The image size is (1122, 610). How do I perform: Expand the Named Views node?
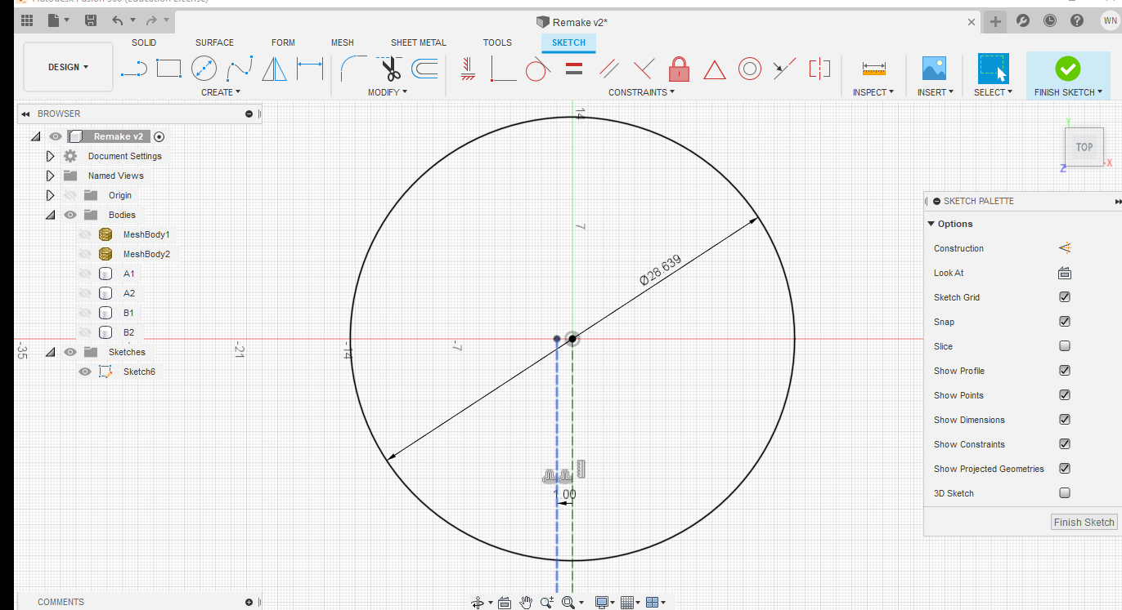[50, 176]
